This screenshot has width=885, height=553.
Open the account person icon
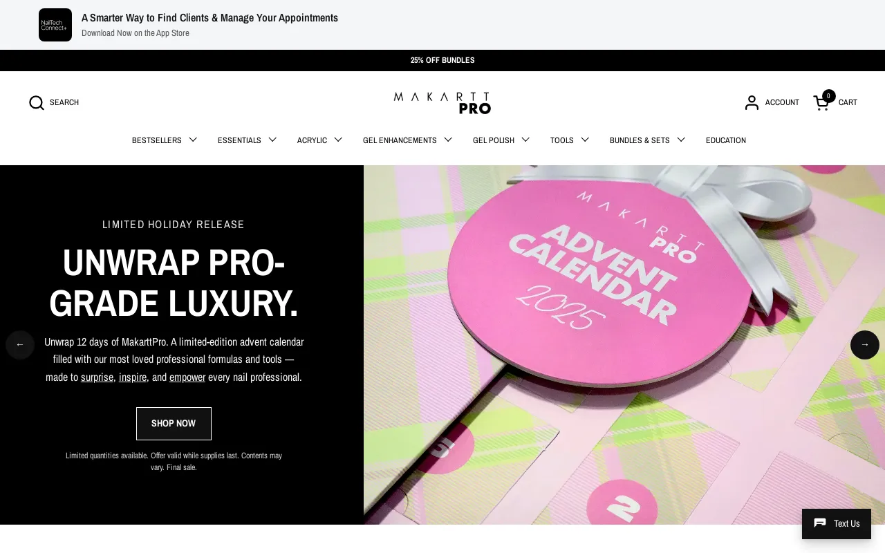tap(752, 102)
